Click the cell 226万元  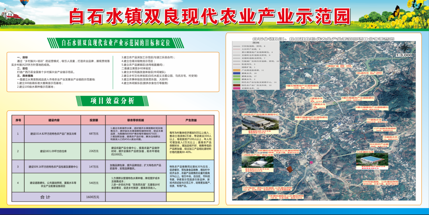[x=94, y=151]
